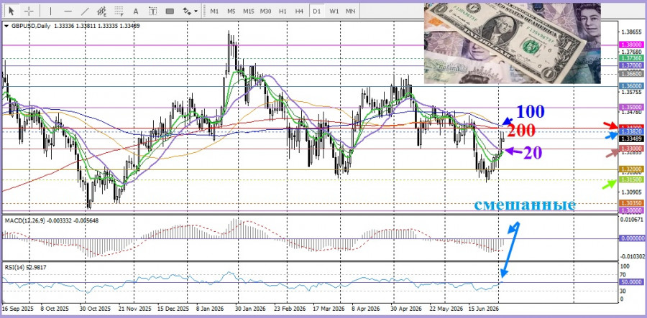Select the trendline drawing tool
647x318 pixels.
click(85, 11)
